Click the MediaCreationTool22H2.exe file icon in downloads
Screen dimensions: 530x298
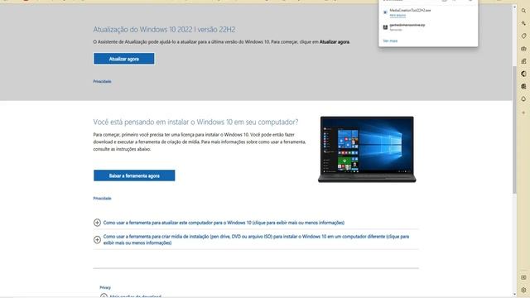pyautogui.click(x=385, y=12)
